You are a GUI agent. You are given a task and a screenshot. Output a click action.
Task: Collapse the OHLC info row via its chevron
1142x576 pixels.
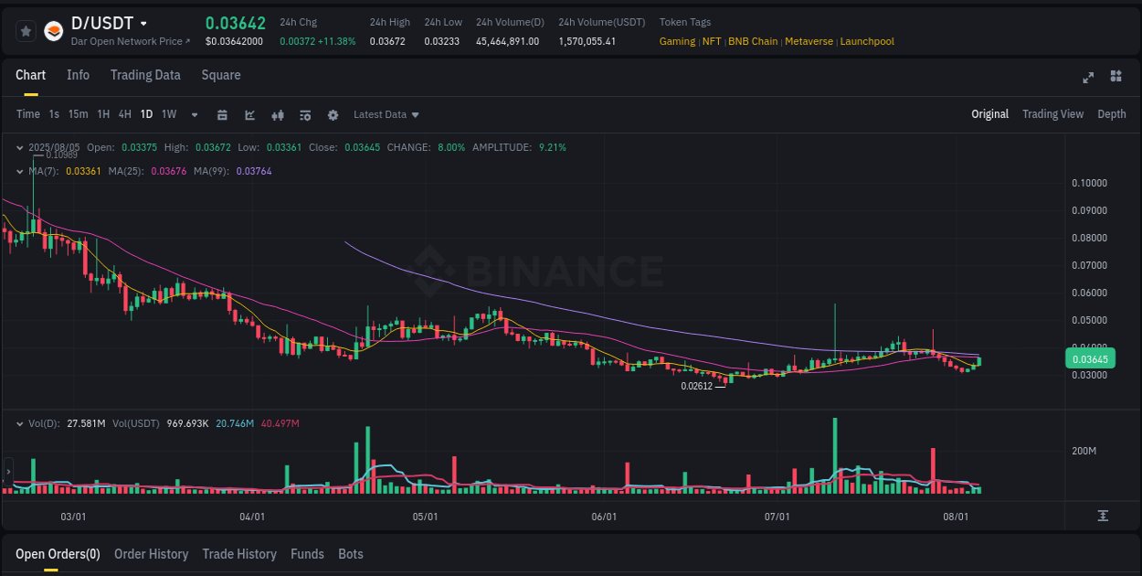click(x=19, y=147)
